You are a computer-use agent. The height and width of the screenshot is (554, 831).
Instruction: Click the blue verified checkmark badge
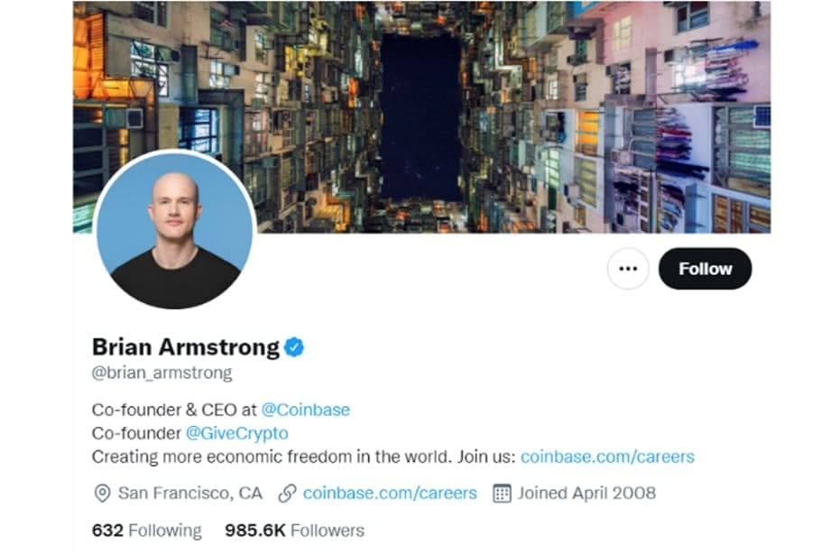[294, 347]
